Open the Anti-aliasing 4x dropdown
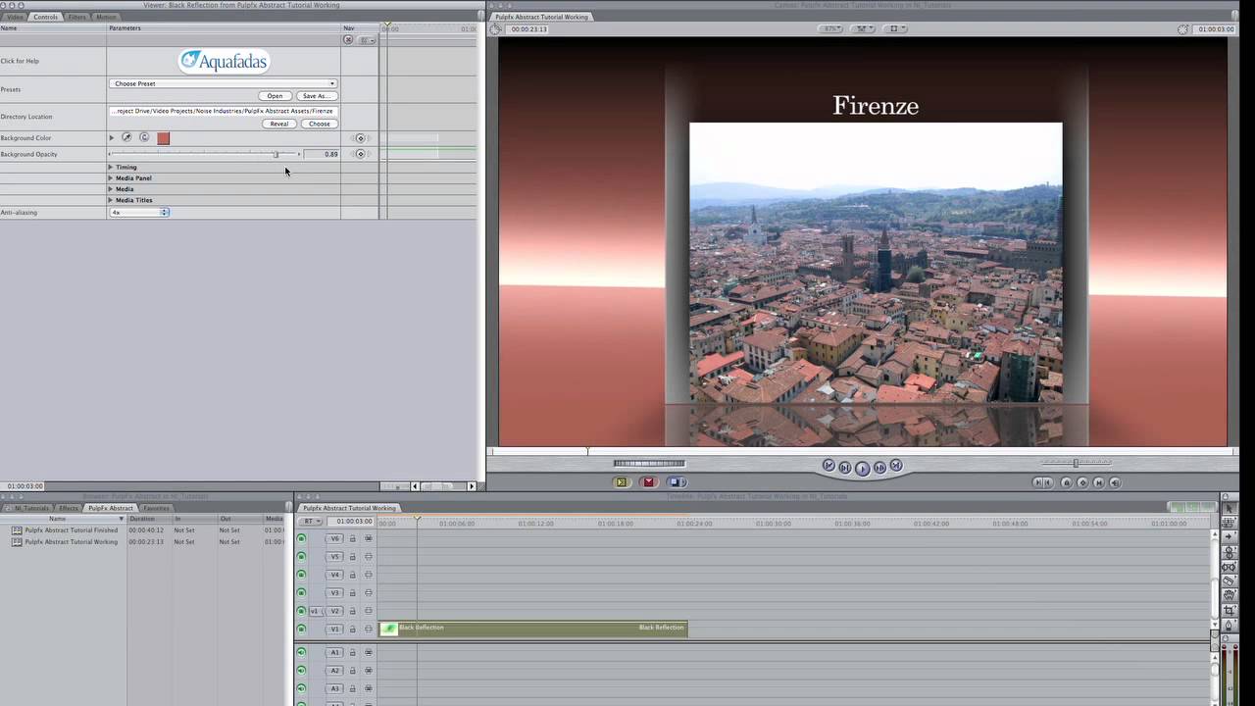1255x706 pixels. point(139,212)
